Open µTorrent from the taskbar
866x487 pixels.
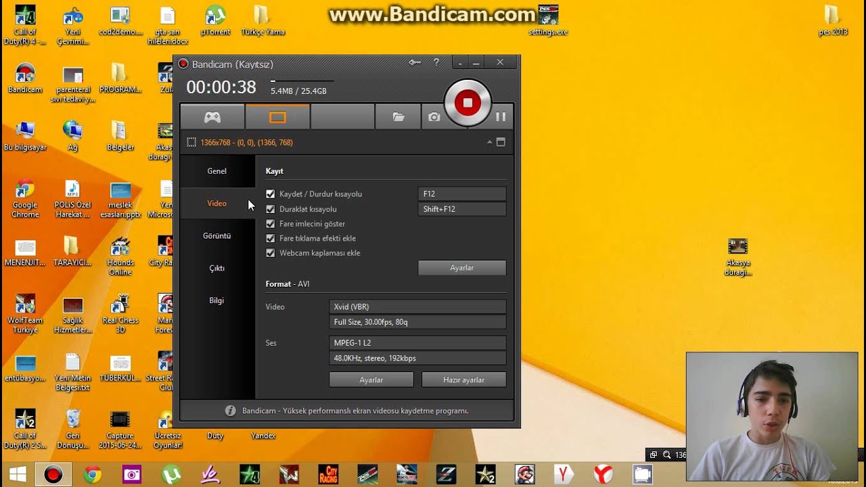171,474
